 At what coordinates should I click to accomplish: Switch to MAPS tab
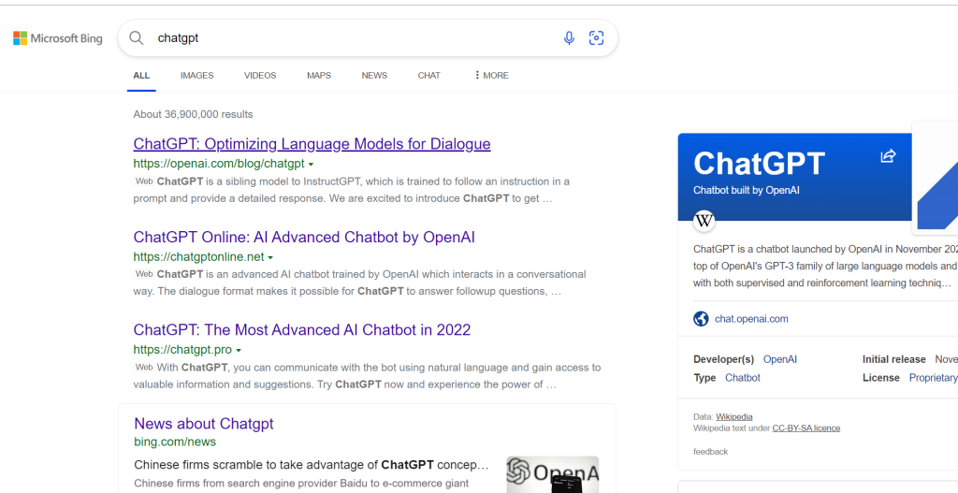319,75
